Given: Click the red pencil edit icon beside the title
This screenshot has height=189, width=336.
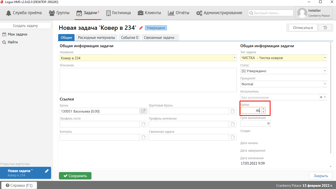Looking at the screenshot, I should coord(141,28).
